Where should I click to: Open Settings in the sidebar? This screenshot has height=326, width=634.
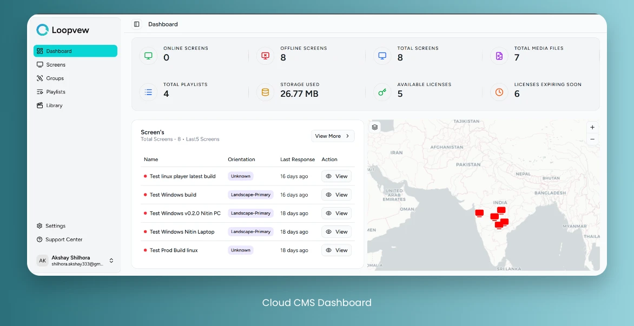coord(75,226)
